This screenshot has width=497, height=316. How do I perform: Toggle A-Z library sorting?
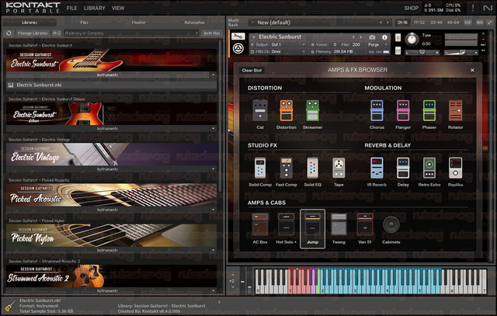click(x=57, y=33)
